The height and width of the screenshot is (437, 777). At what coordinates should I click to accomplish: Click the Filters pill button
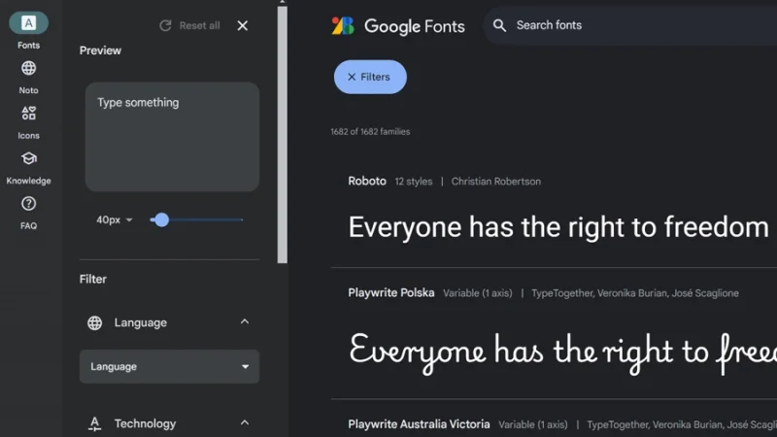tap(370, 77)
